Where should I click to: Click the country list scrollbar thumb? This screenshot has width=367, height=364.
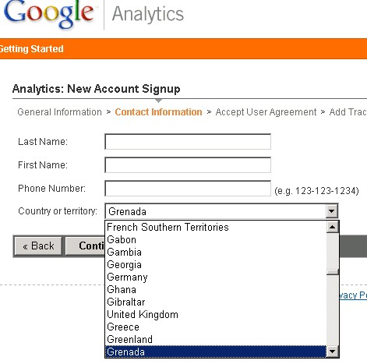[332, 272]
